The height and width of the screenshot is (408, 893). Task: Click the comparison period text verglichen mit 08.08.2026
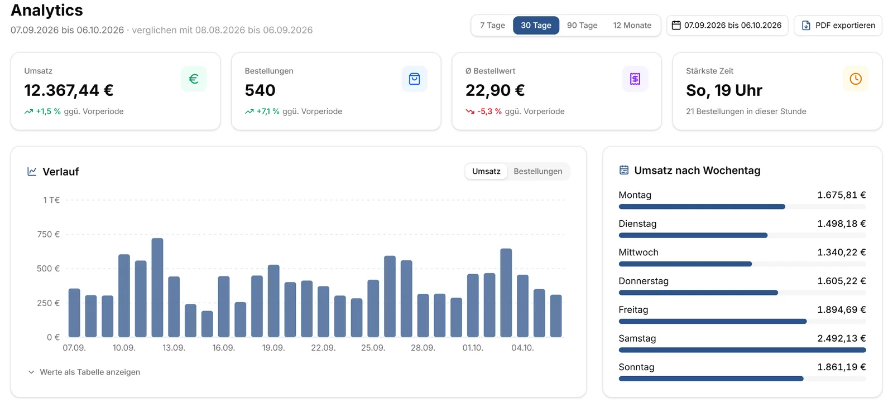coord(188,30)
